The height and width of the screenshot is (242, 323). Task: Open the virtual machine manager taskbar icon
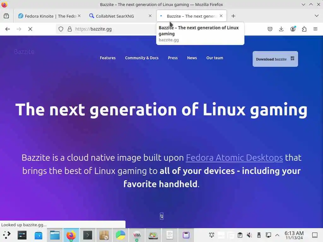point(137,235)
